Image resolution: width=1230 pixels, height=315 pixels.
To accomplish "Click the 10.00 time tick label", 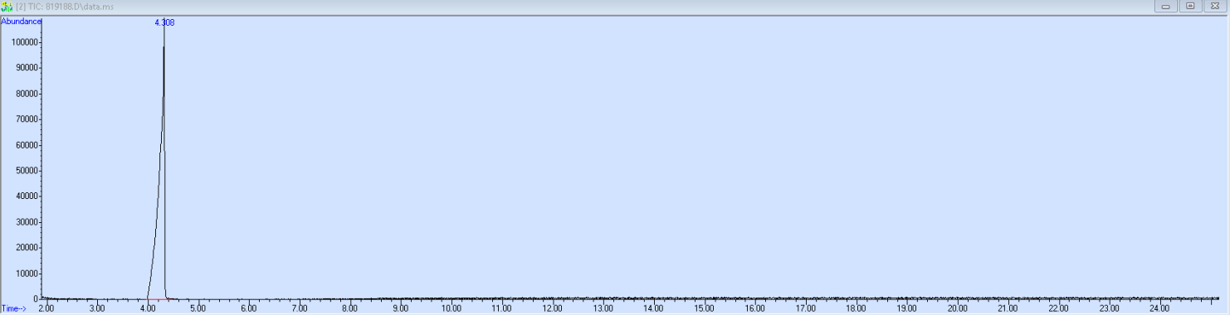I will 451,308.
